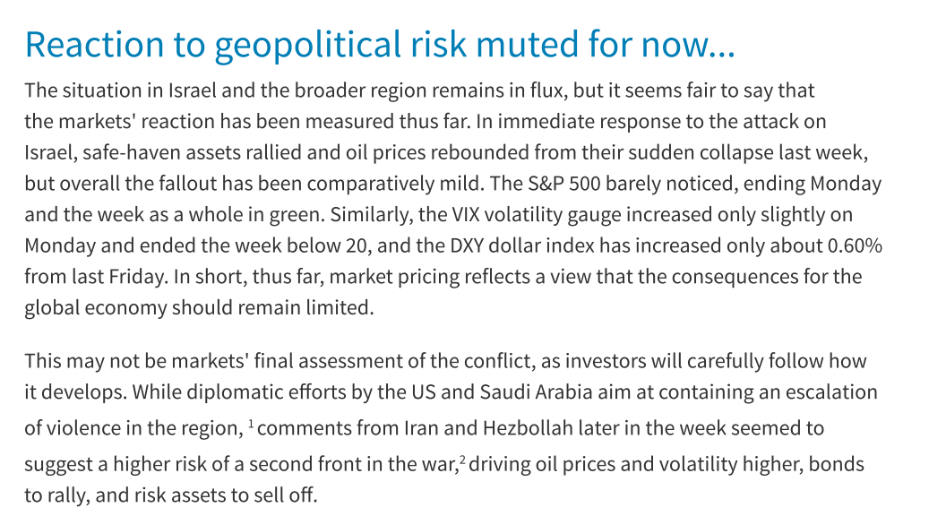Click the phrase 'second front in the war'
The width and height of the screenshot is (946, 516).
pyautogui.click(x=353, y=465)
